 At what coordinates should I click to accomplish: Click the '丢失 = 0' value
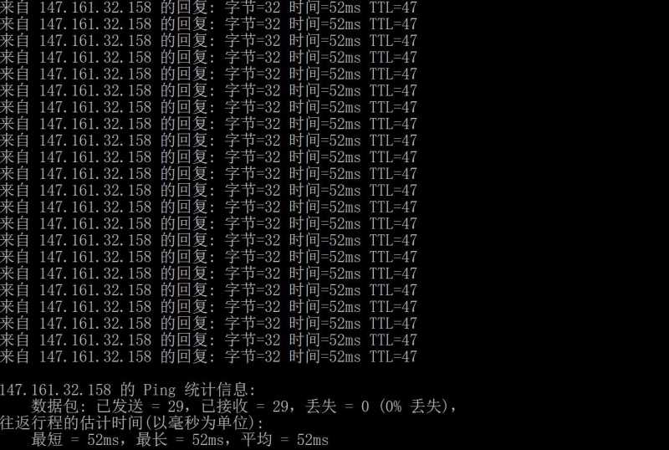point(337,406)
